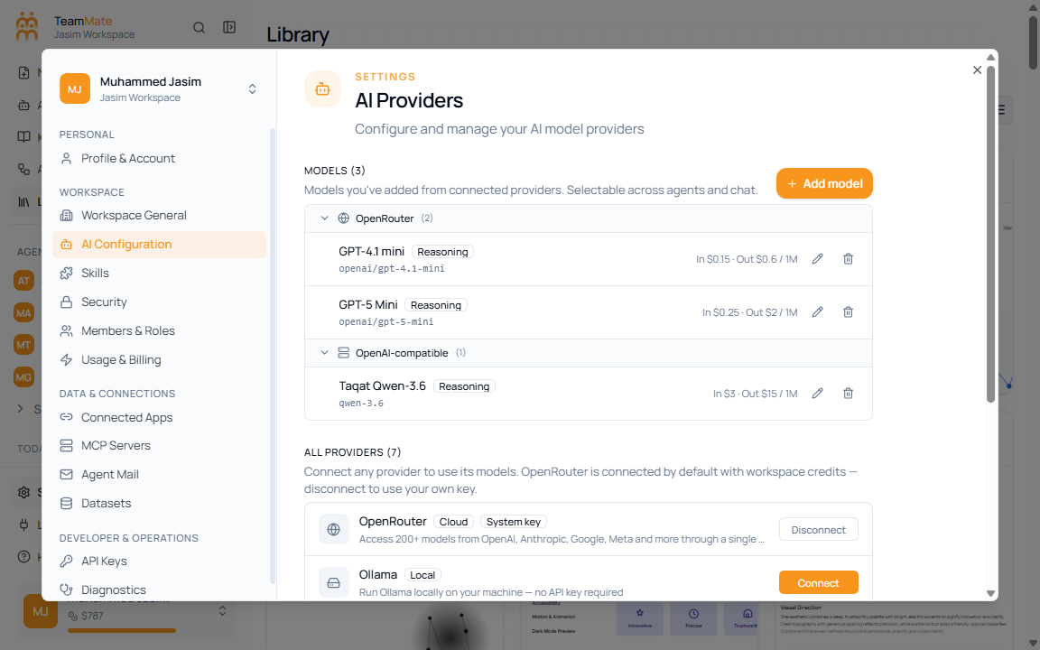
Task: Open the search icon in TeamMate header
Action: (x=199, y=27)
